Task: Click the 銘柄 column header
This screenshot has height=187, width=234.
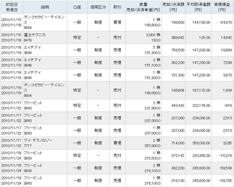Action: pyautogui.click(x=45, y=7)
